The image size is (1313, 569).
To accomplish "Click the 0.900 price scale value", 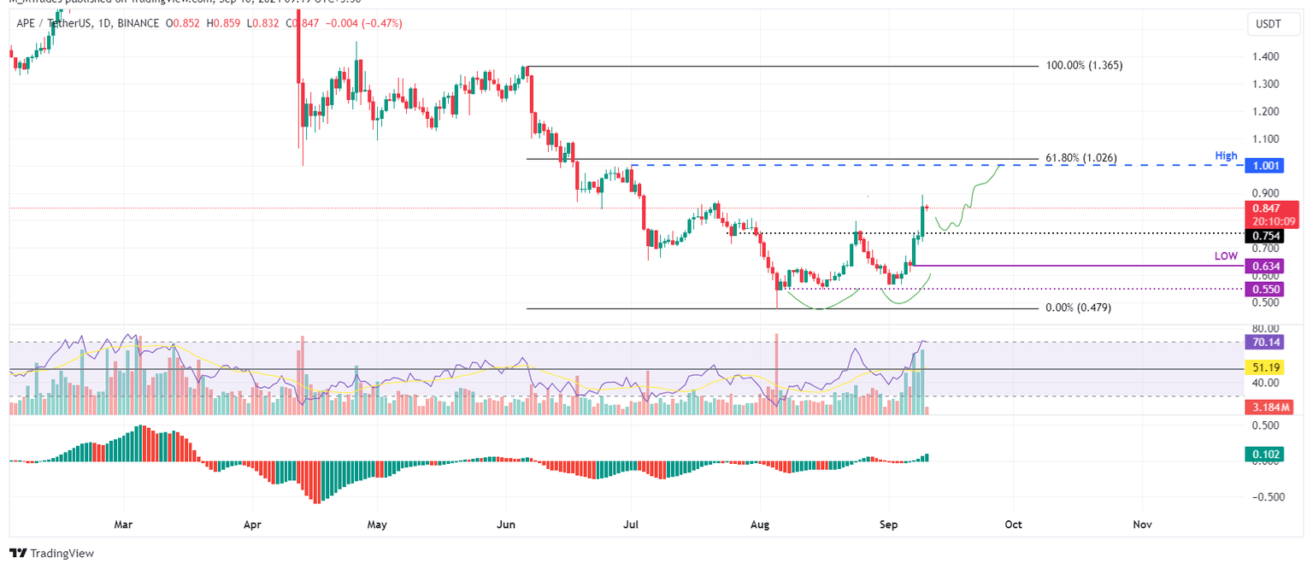I will [1267, 193].
